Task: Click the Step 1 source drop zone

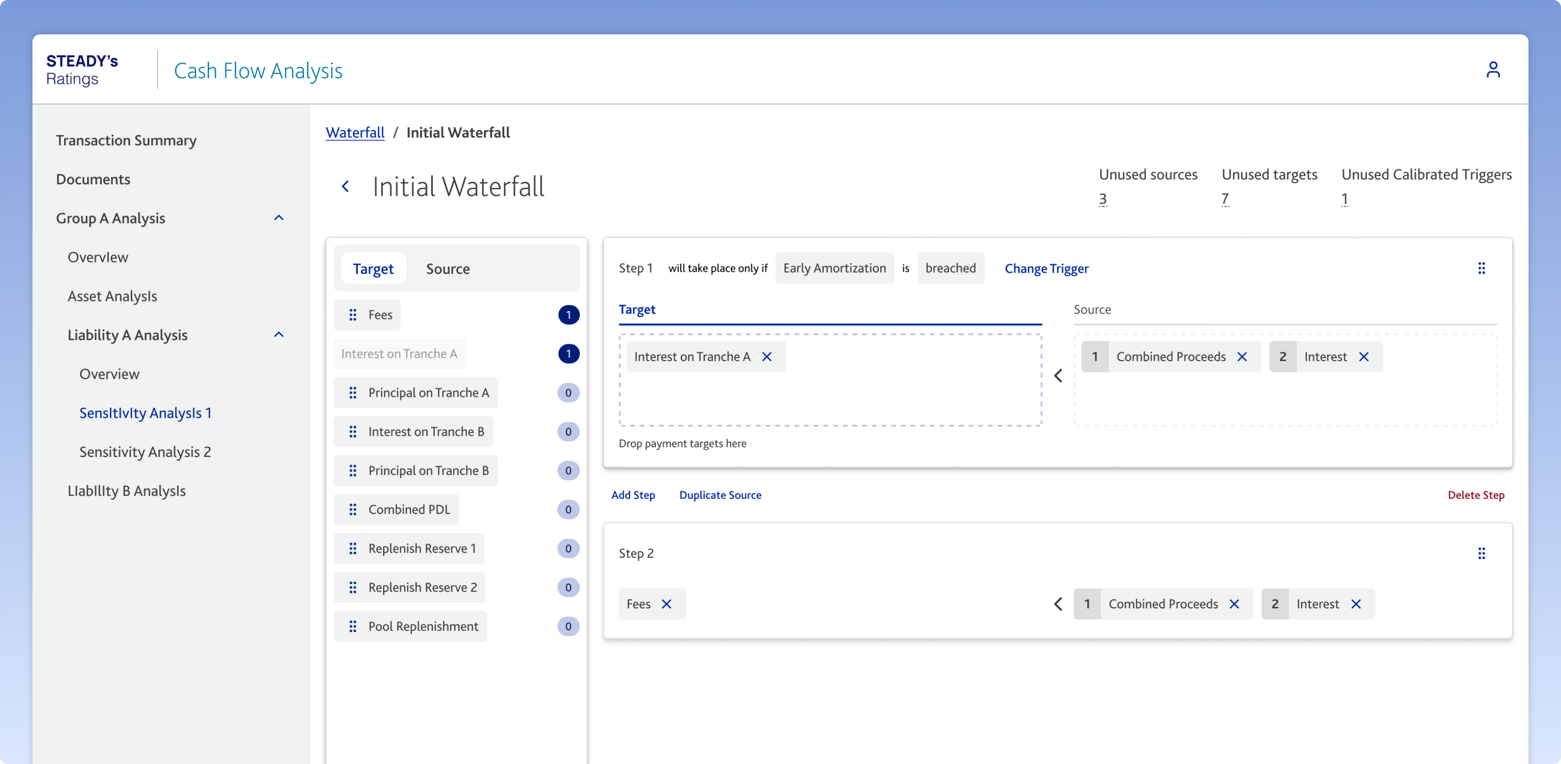Action: 1285,381
